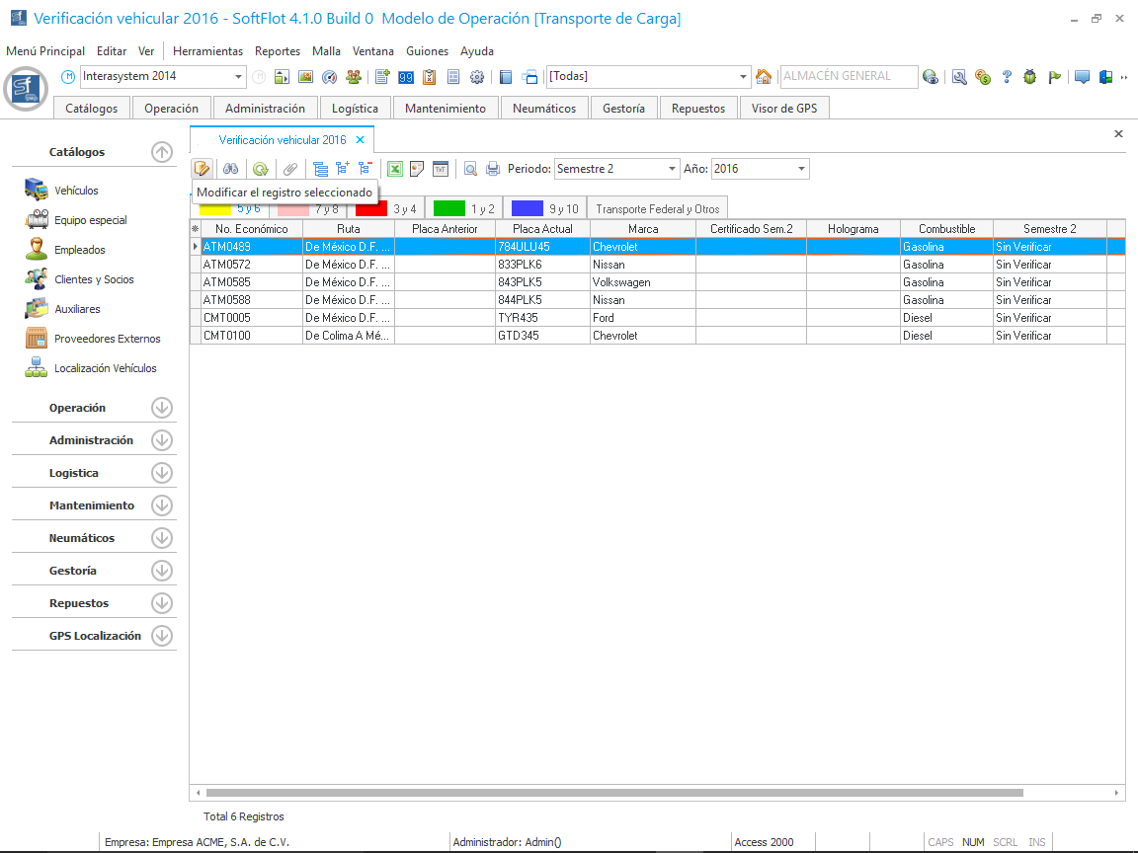Image resolution: width=1138 pixels, height=853 pixels.
Task: Open the Periodo dropdown
Action: (x=672, y=169)
